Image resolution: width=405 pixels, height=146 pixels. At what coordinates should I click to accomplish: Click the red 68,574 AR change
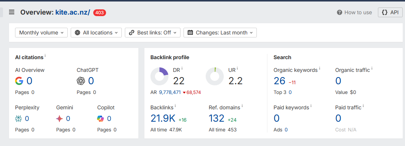coord(192,92)
